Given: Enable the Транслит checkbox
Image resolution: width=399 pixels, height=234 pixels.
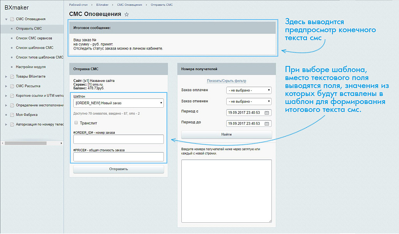Looking at the screenshot, I should coord(75,122).
